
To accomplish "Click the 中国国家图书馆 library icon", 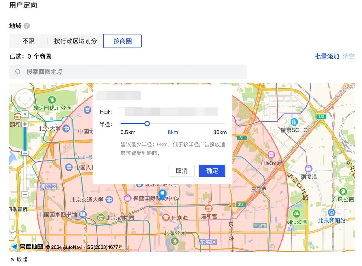I will (83, 214).
